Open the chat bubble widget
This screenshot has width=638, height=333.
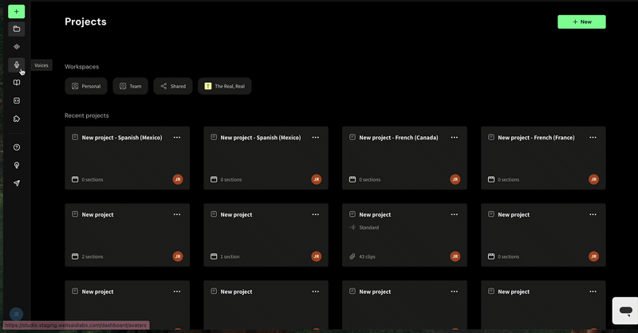(625, 311)
